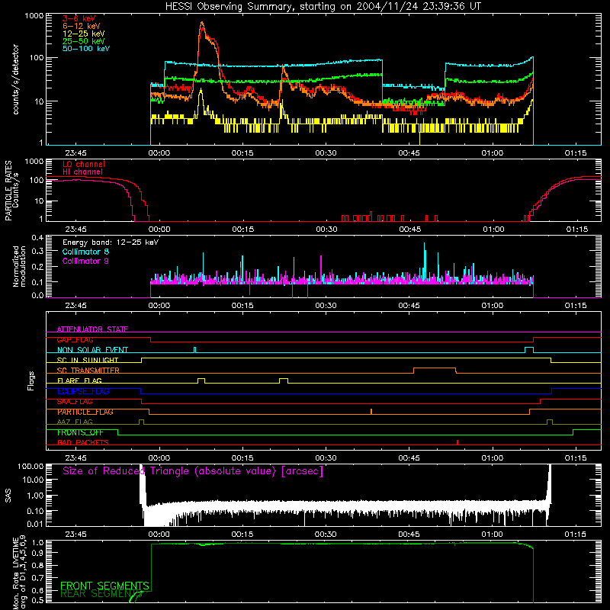Click the 1000 tick label on the counts/s/detector axis
The width and height of the screenshot is (610, 610).
(x=34, y=16)
